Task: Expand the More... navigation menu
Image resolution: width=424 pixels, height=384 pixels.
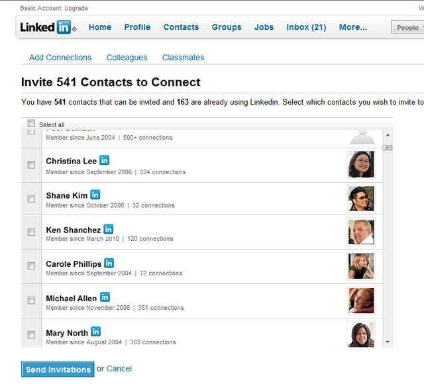Action: (352, 27)
